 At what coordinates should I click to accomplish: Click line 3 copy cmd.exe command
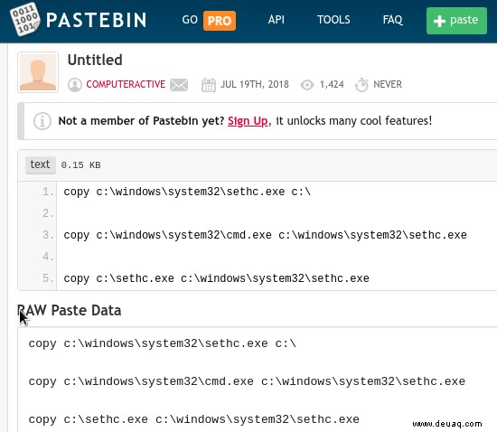[x=265, y=235]
